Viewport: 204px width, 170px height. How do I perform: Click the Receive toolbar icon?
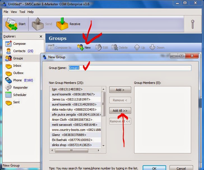point(68,24)
